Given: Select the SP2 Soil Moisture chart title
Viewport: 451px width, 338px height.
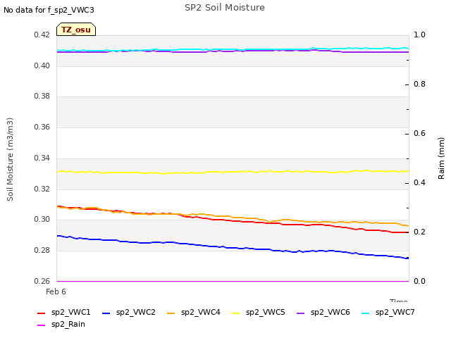Looking at the screenshot, I should pyautogui.click(x=225, y=8).
